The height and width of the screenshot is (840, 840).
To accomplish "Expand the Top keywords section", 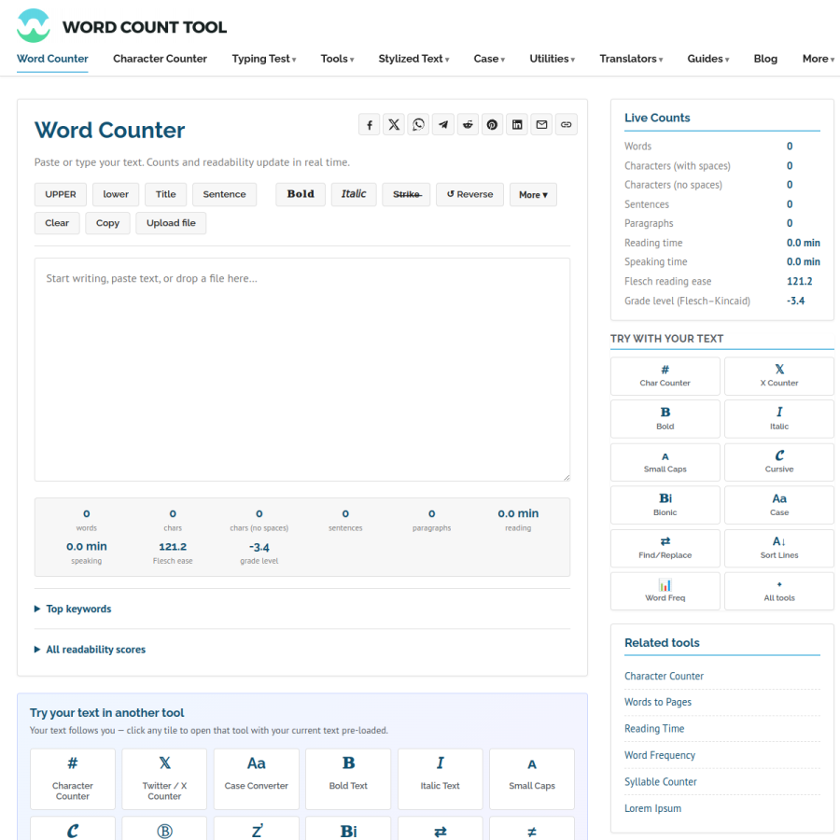I will pyautogui.click(x=73, y=609).
